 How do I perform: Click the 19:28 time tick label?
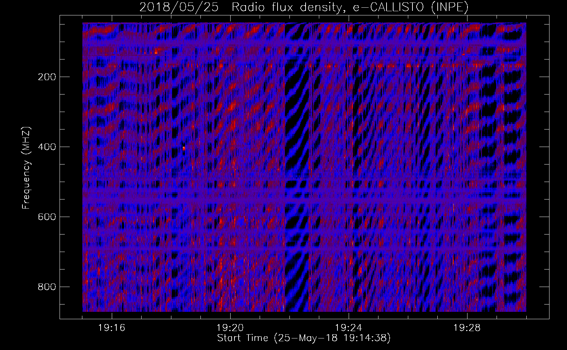point(467,328)
